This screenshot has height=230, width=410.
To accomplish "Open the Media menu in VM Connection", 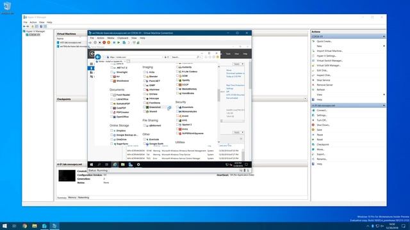I will (111, 38).
